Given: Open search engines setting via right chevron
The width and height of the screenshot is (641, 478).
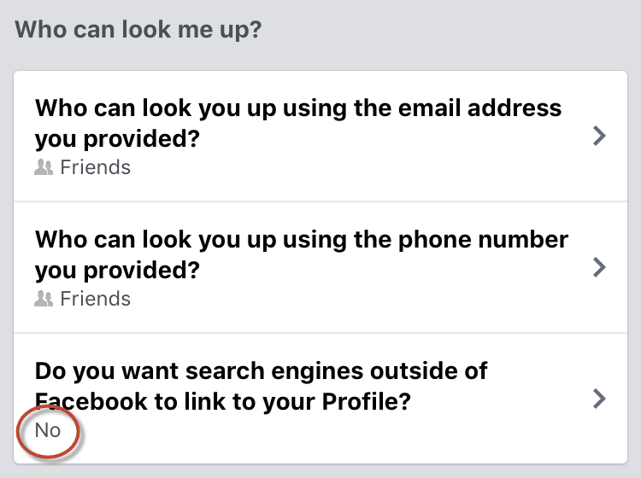Looking at the screenshot, I should (x=599, y=399).
